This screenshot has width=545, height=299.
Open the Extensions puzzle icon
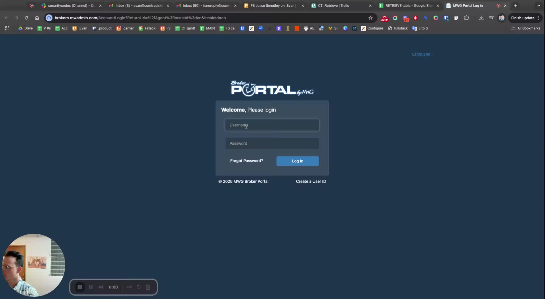466,18
